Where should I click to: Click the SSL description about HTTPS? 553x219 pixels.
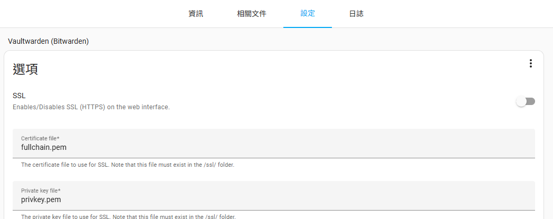91,107
